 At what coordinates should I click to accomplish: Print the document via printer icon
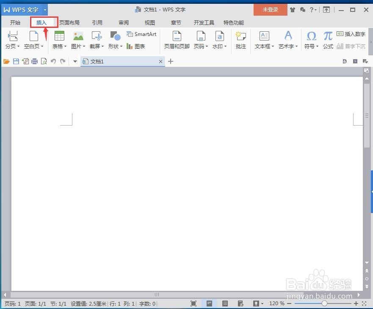[34, 62]
